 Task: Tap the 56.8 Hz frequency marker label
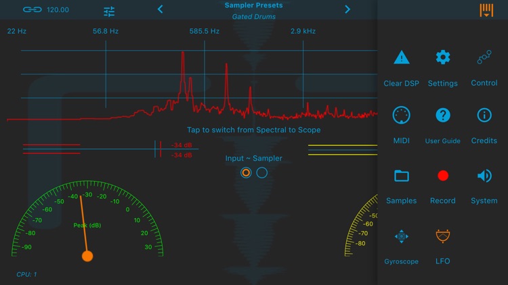[x=106, y=31]
